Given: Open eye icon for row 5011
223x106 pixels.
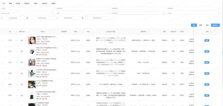Looking at the screenshot, I should [22, 62].
